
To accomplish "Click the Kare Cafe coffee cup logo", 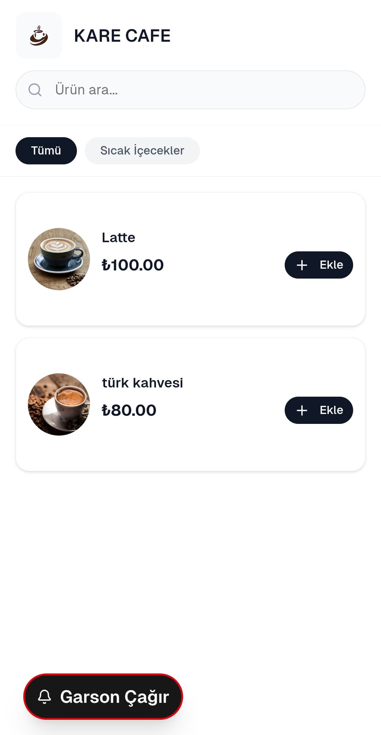I will [39, 36].
